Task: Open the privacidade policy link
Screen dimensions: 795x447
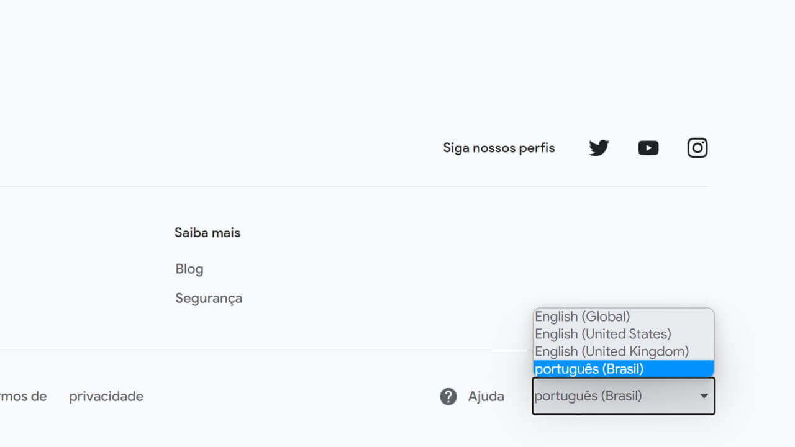Action: click(x=106, y=396)
